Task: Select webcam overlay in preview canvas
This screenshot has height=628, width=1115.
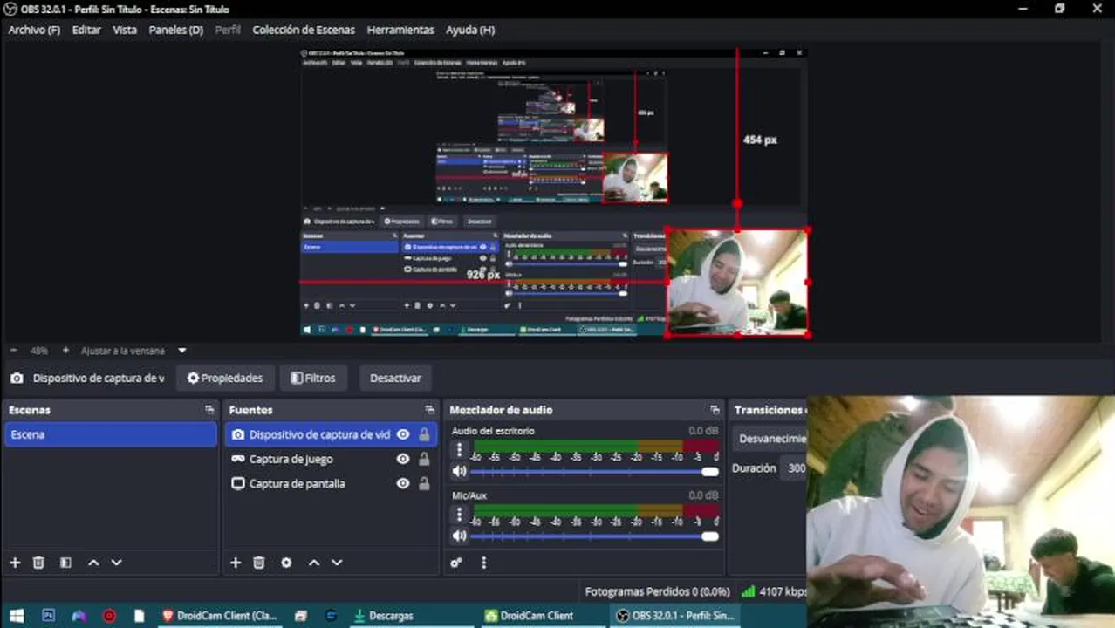Action: tap(737, 282)
